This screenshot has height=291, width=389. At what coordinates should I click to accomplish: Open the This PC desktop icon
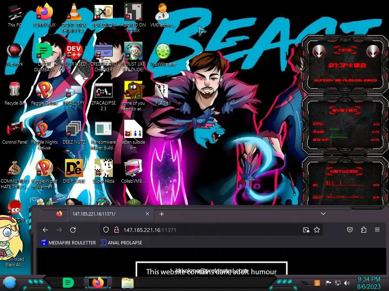[x=15, y=16]
